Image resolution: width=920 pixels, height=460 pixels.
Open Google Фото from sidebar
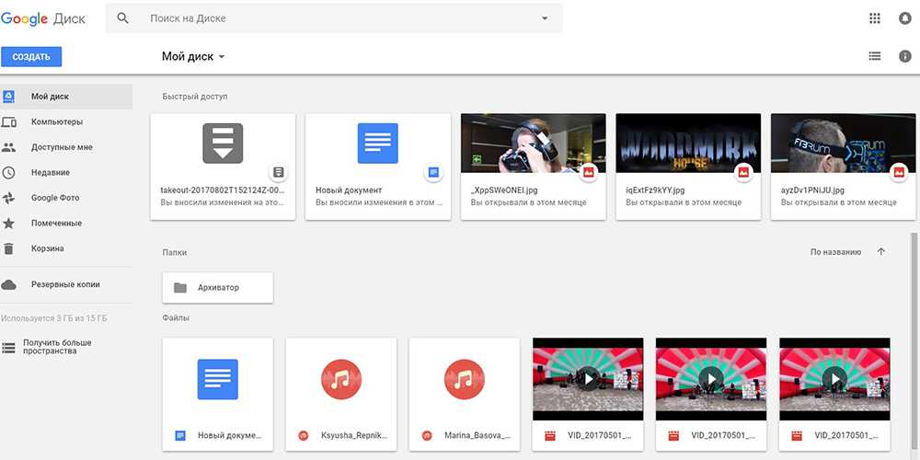[x=55, y=198]
